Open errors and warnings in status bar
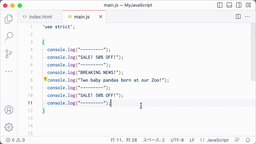 [x=15, y=140]
